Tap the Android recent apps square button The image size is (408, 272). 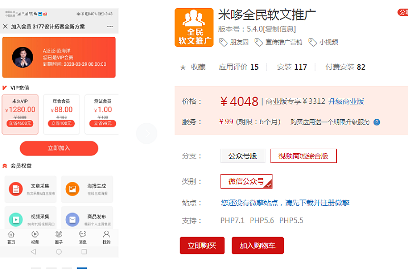click(x=84, y=252)
